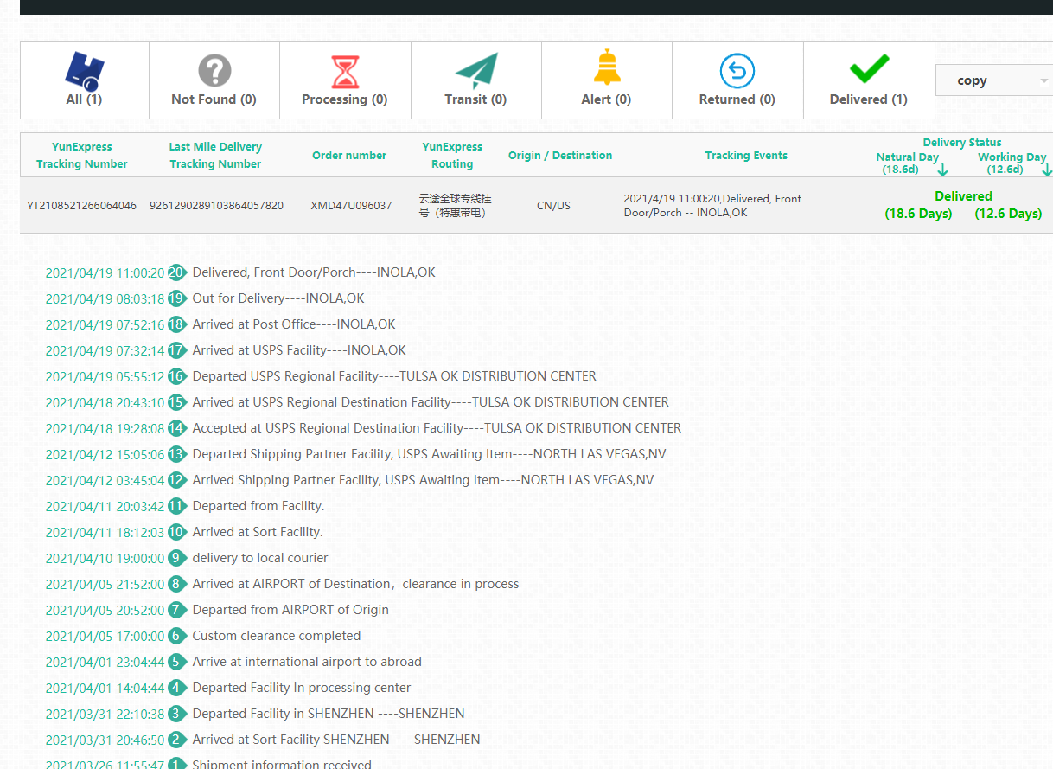
Task: Open the Alert bell icon filter
Action: tap(606, 68)
